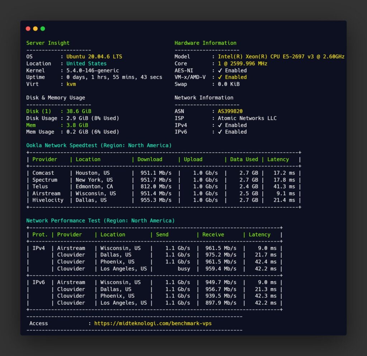This screenshot has width=367, height=356.
Task: Click the IPv6 Enabled checkmark under Network Information
Action: tap(220, 132)
